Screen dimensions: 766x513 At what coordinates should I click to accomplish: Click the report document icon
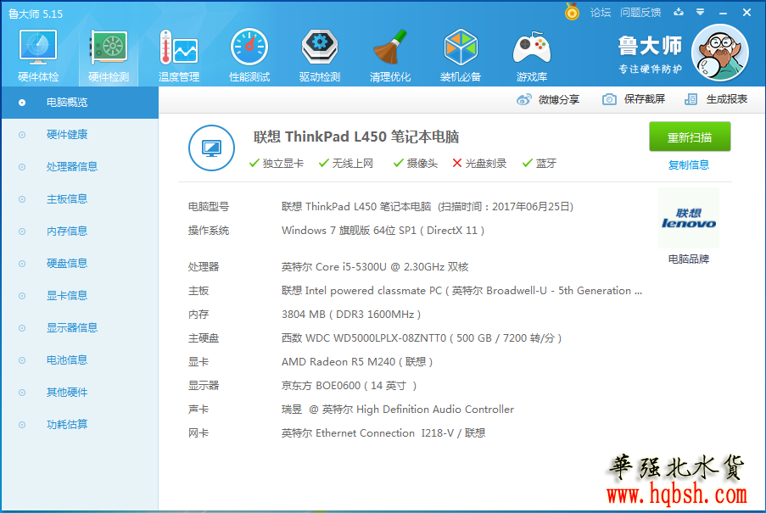pyautogui.click(x=691, y=99)
